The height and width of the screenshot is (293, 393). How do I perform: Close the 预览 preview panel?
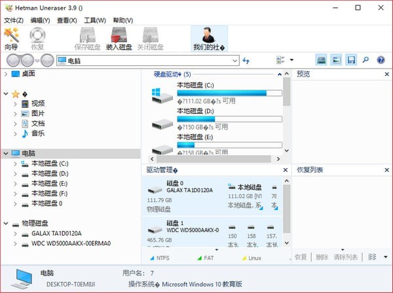click(x=386, y=75)
